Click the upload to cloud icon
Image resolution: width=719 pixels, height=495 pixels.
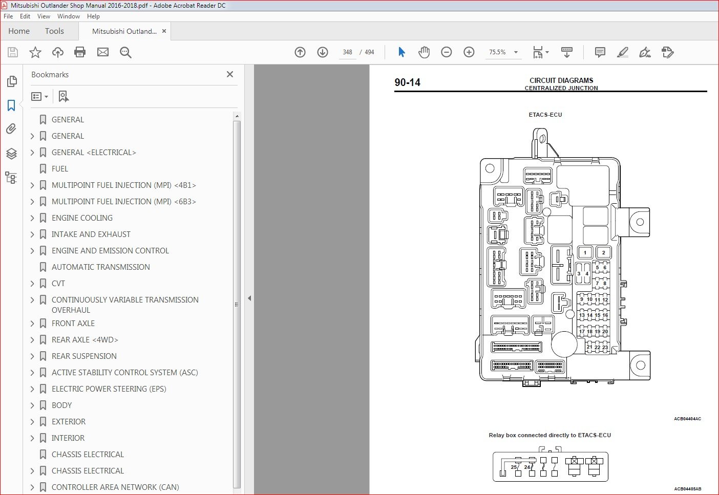pyautogui.click(x=58, y=52)
